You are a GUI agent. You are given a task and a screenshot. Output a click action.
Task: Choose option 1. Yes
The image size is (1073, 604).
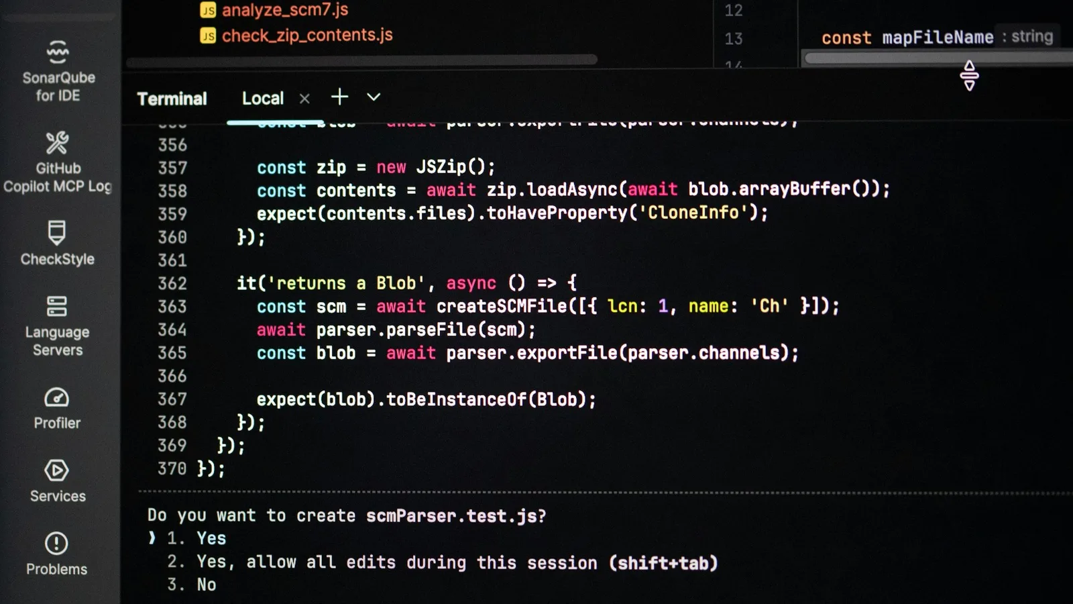point(196,538)
